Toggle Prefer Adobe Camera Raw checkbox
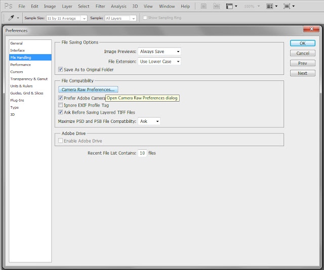Viewport: 324px width, 270px height. 60,98
